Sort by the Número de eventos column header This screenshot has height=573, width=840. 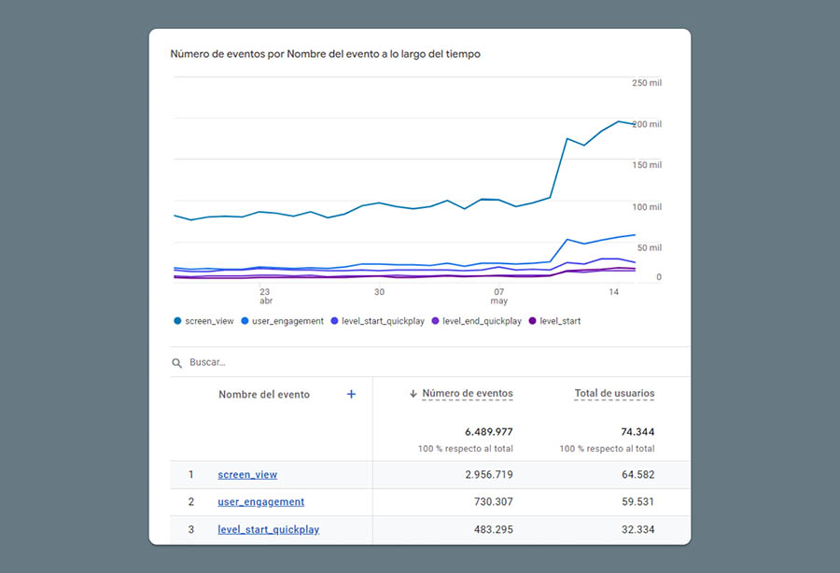click(467, 394)
